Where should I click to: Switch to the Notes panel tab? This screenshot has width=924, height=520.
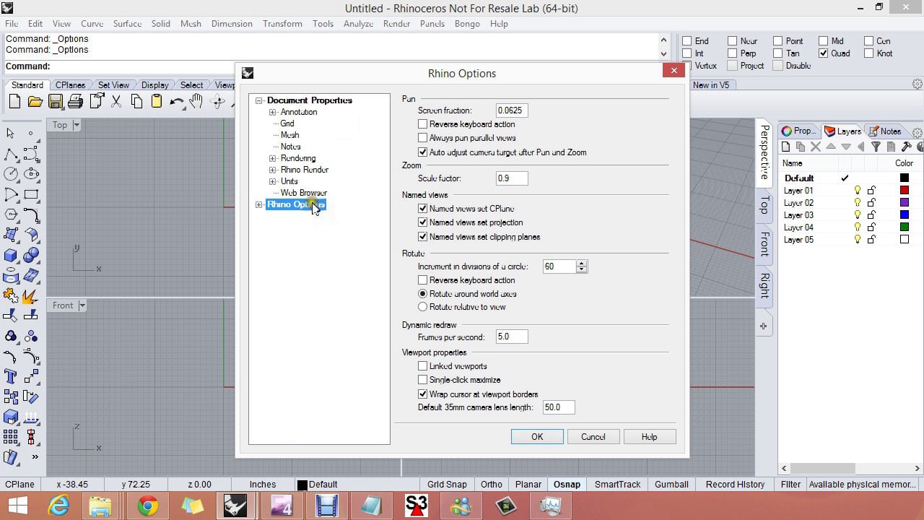point(885,131)
